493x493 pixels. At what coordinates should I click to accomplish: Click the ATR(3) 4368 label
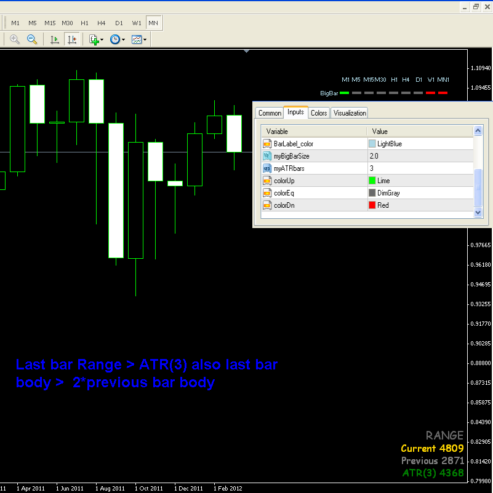coord(433,473)
